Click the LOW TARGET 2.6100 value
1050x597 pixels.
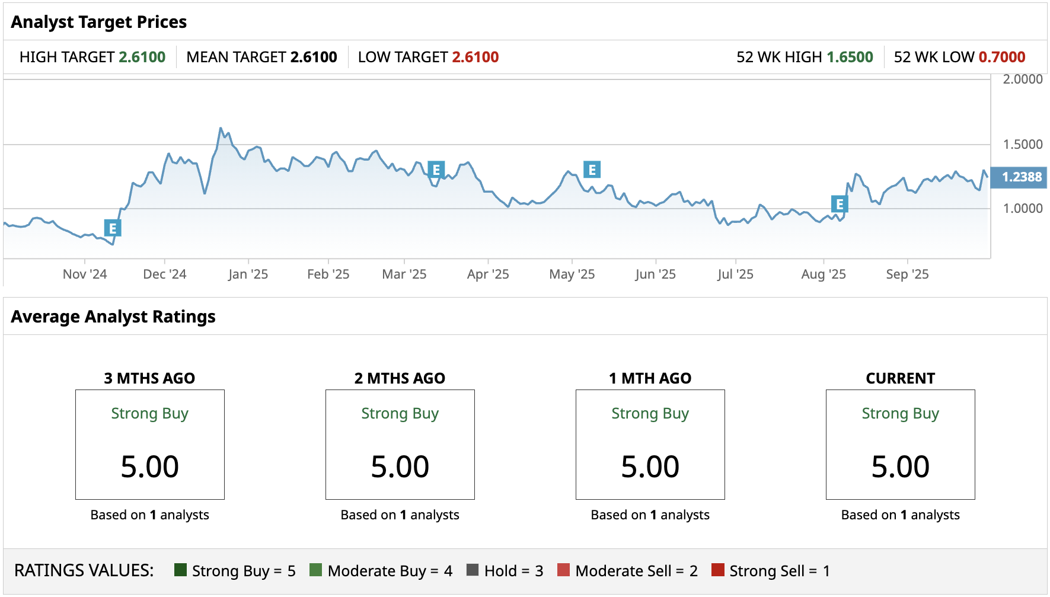point(475,57)
